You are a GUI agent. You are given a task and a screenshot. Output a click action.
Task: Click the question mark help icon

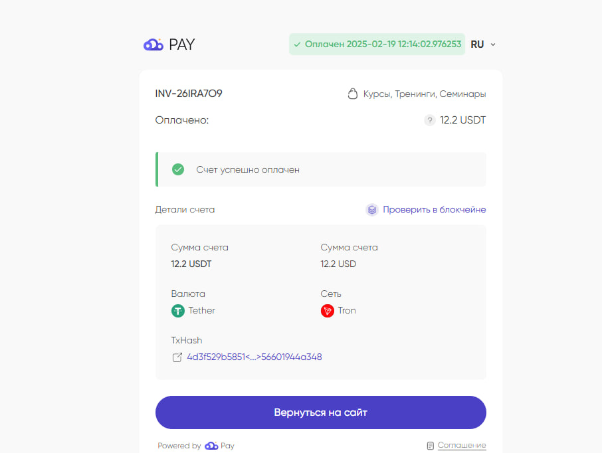430,120
